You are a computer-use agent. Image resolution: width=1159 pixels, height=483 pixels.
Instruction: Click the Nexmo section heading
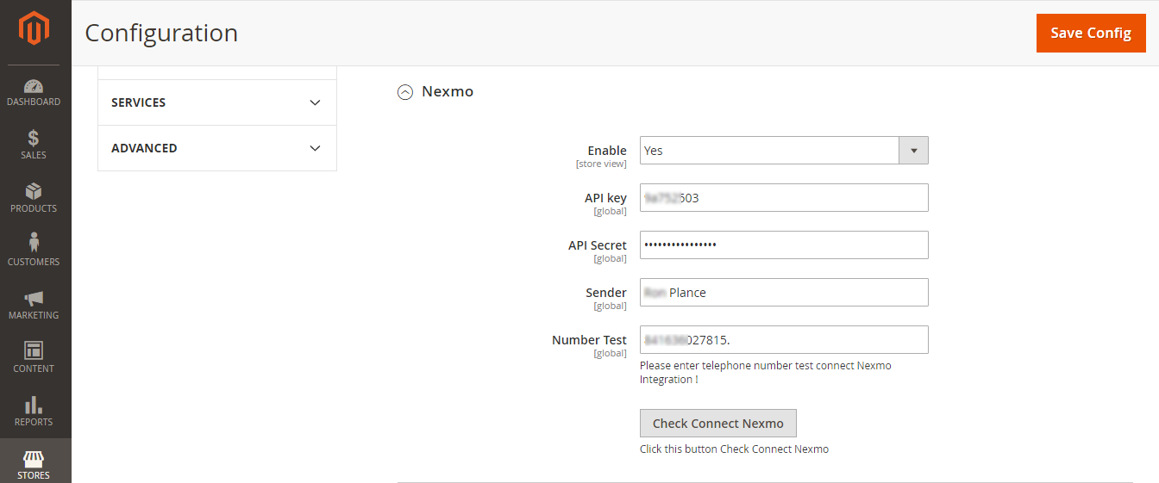447,91
